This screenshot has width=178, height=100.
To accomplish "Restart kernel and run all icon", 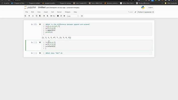I will pos(64,16).
